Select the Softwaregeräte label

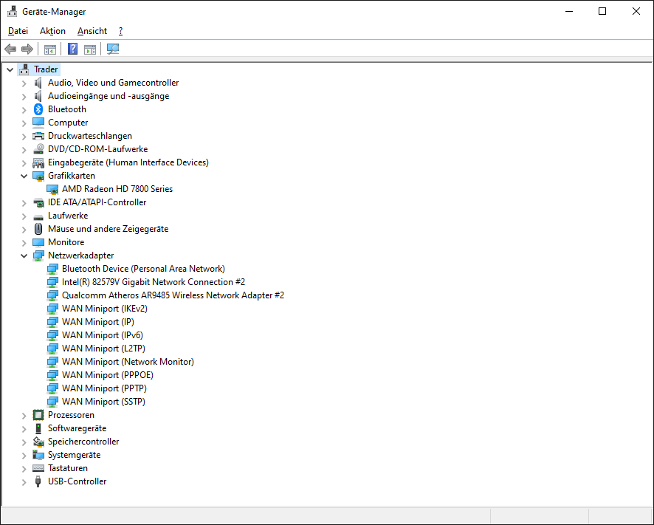click(78, 428)
